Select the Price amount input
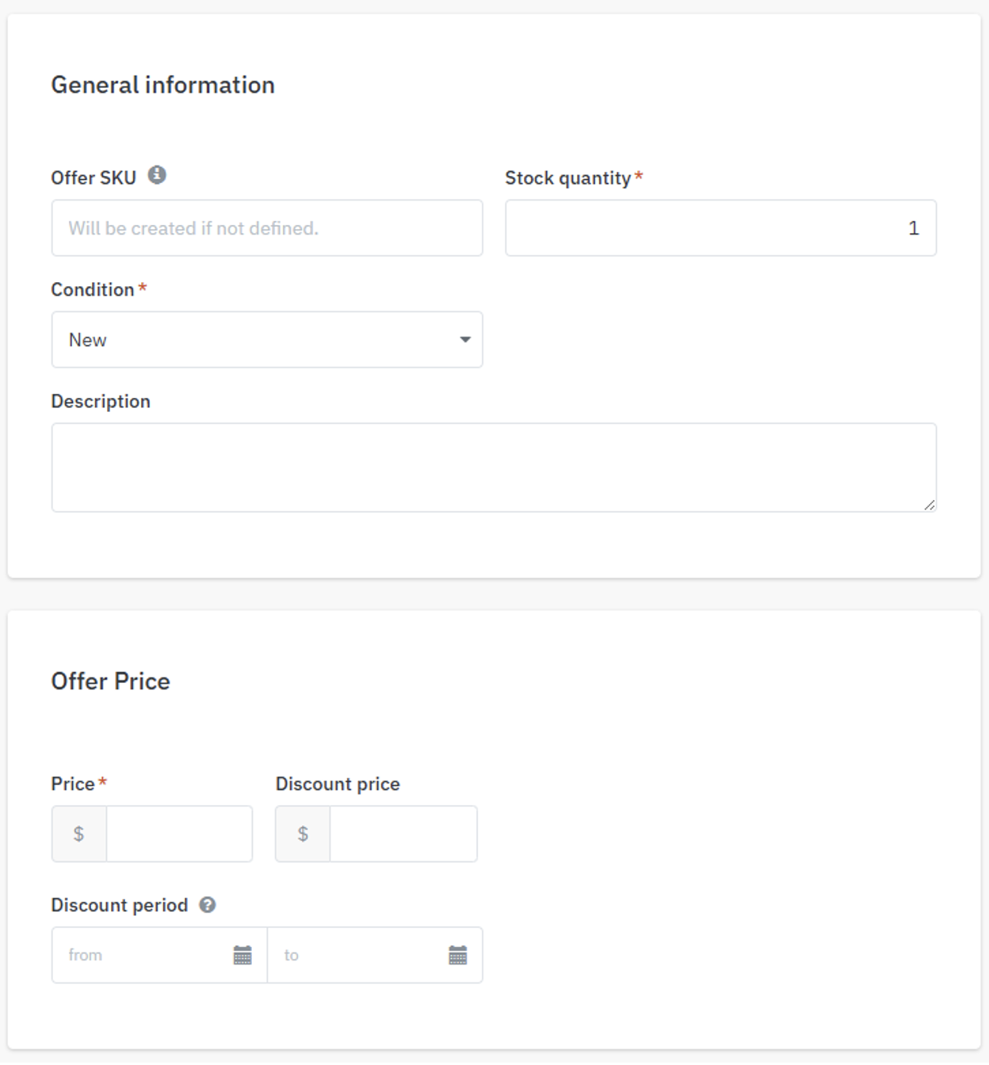Screen dimensions: 989x1065 [x=180, y=834]
